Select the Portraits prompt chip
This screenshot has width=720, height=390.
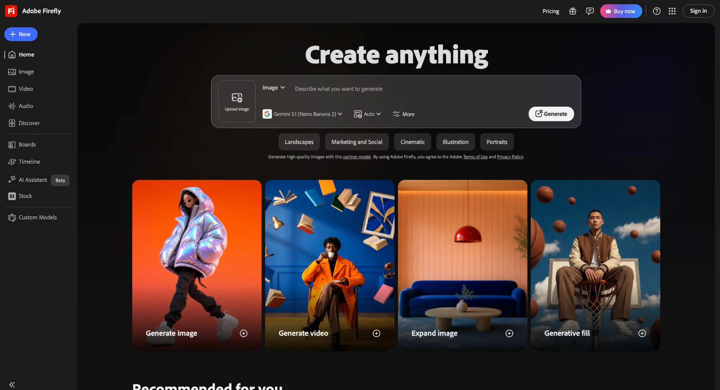[x=497, y=142]
